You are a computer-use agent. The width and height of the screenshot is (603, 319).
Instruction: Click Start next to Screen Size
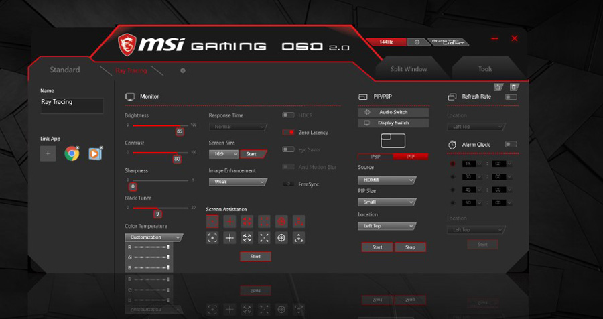point(253,154)
